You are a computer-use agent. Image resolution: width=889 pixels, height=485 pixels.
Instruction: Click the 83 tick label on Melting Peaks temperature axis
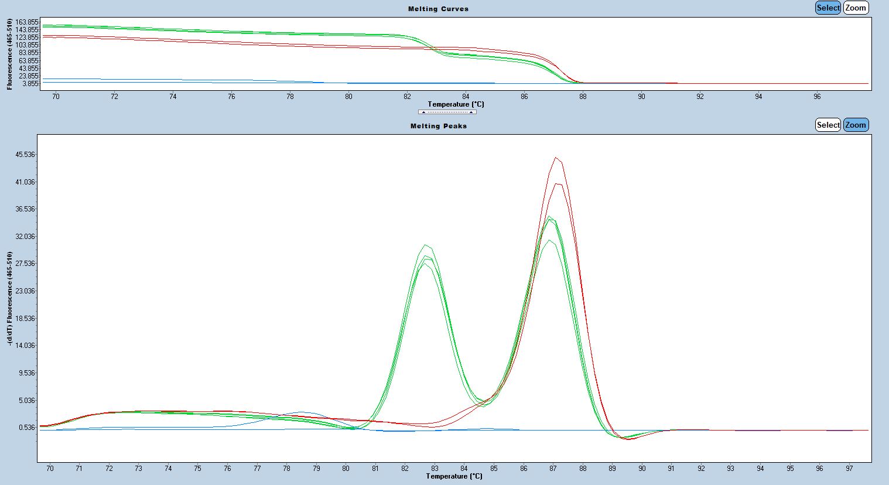pyautogui.click(x=435, y=469)
